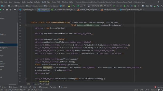Close the OnCustomClickListener.java tab
The height and width of the screenshot is (91, 163).
[75, 10]
